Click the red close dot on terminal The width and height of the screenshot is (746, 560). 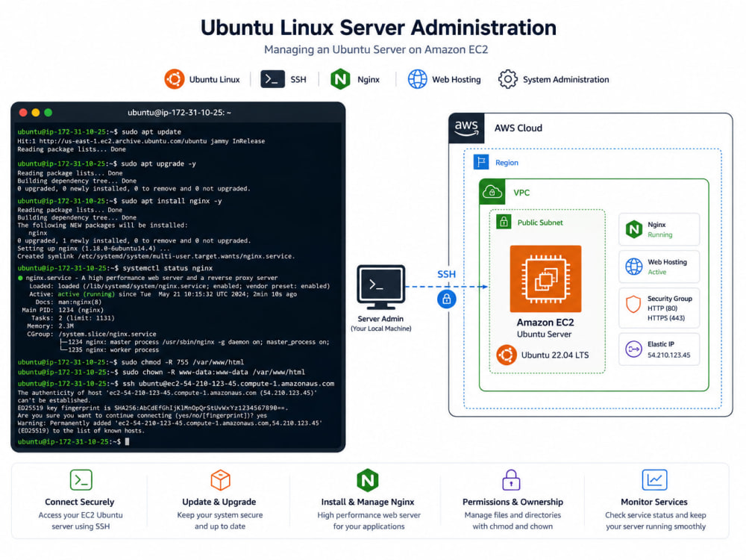click(23, 113)
